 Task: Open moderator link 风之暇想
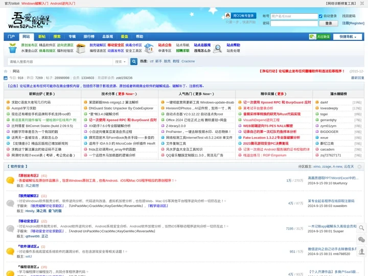click(x=32, y=186)
